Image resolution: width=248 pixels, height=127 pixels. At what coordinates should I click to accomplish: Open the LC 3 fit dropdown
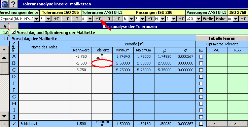coord(193,19)
